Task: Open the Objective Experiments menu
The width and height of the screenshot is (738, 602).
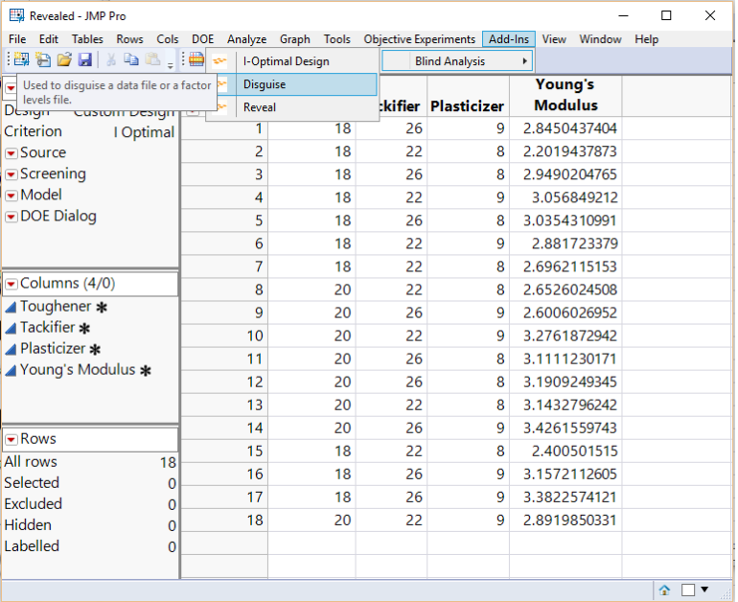Action: [x=420, y=39]
